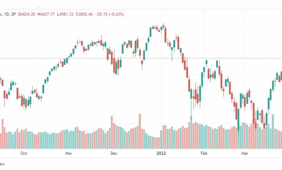The height and width of the screenshot is (170, 282).
Task: Click the tall red volume bar at far left
Action: click(x=3, y=134)
